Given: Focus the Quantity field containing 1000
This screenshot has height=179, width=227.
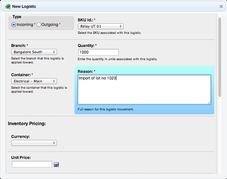Looking at the screenshot, I should [98, 52].
